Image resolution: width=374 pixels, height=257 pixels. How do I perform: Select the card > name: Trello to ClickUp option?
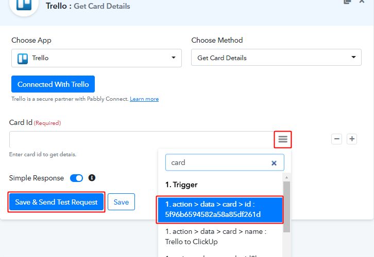pyautogui.click(x=219, y=236)
